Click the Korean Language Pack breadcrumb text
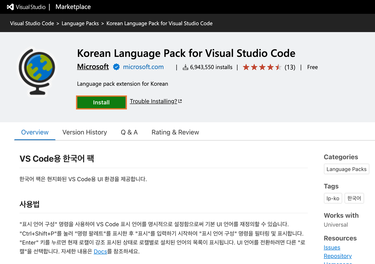 pos(159,23)
